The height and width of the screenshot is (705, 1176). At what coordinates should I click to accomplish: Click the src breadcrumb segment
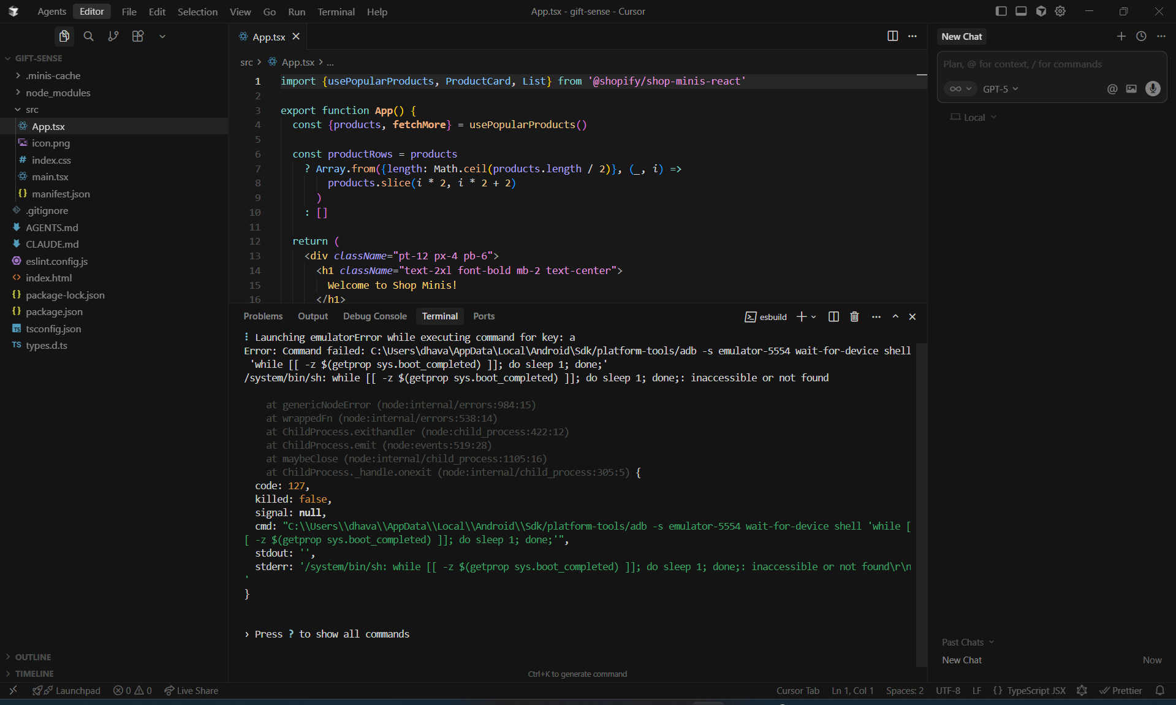pyautogui.click(x=246, y=62)
